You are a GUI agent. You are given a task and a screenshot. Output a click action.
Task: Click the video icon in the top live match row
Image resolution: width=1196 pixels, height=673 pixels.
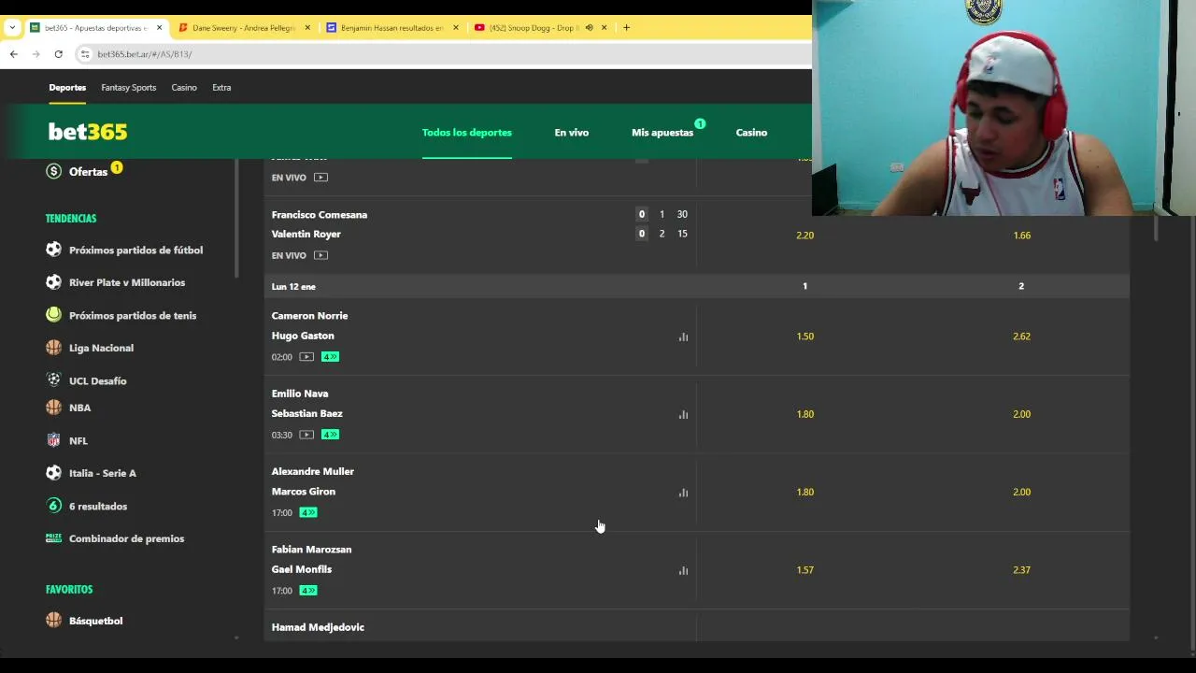click(320, 178)
